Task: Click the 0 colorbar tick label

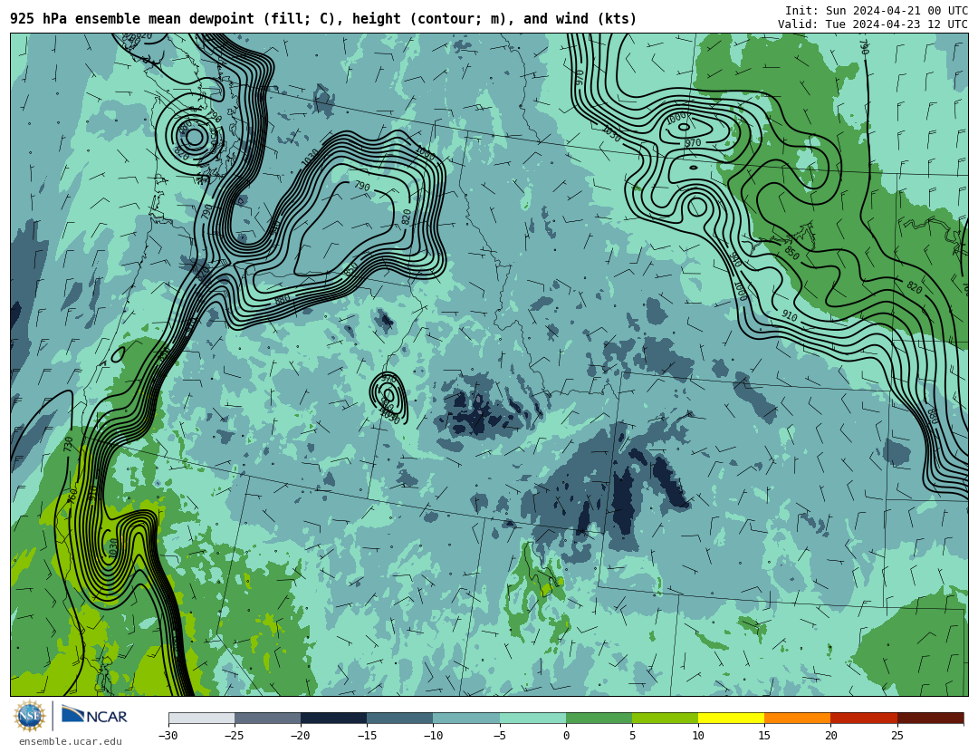Action: (x=566, y=736)
